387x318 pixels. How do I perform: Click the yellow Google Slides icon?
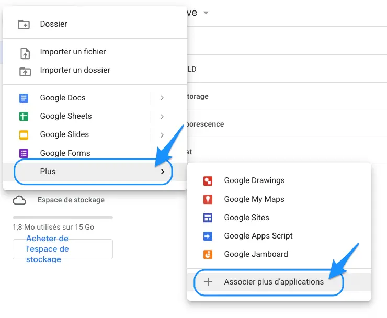tap(24, 135)
